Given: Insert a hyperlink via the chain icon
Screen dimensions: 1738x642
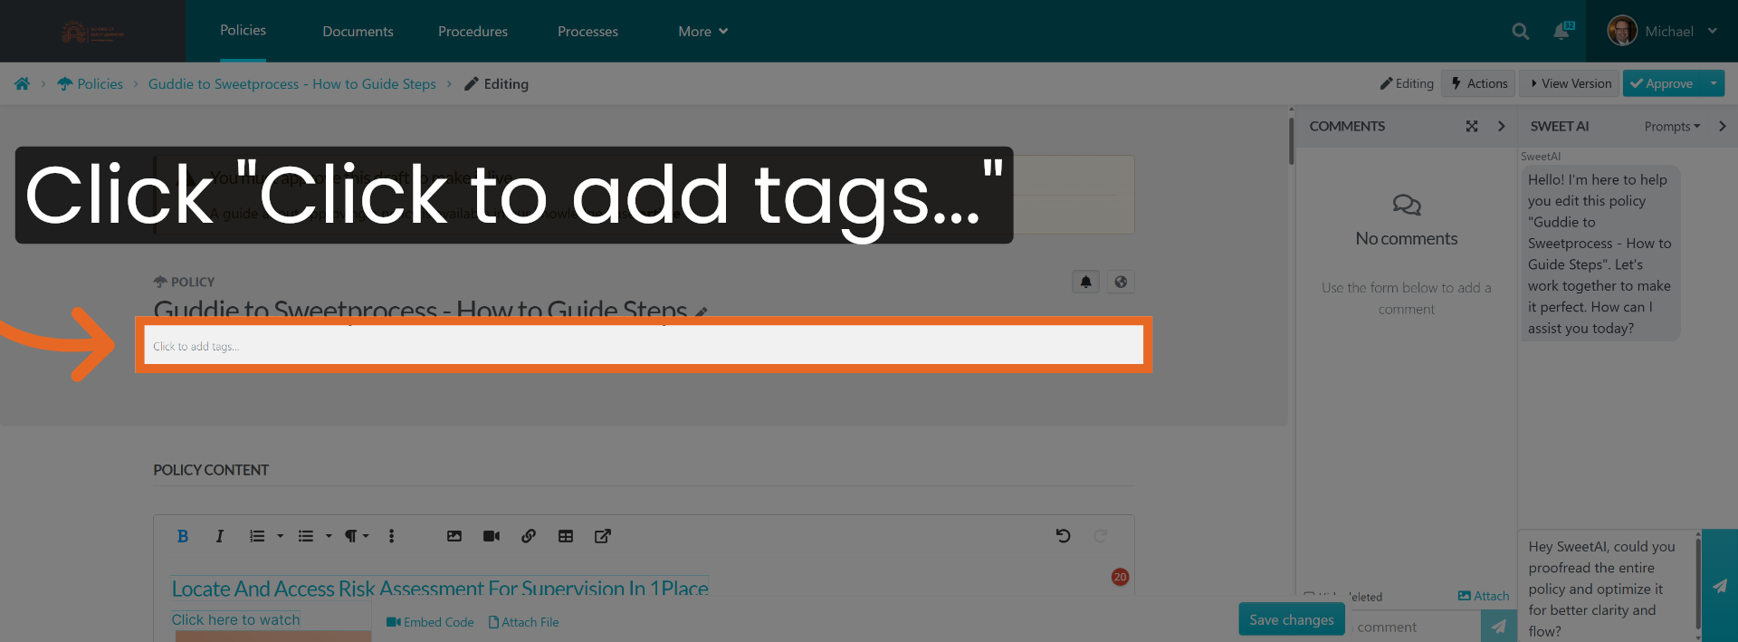Looking at the screenshot, I should click(x=529, y=536).
